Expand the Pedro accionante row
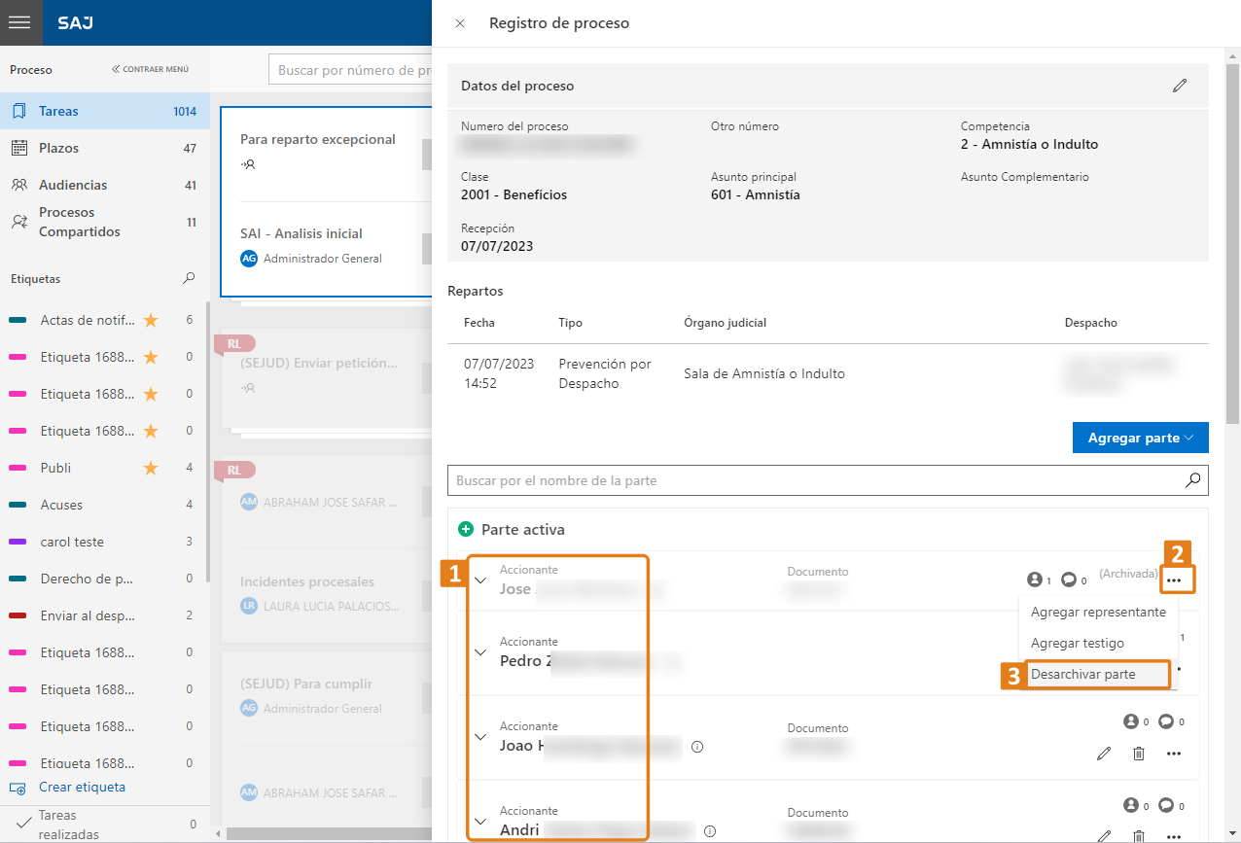This screenshot has height=843, width=1241. point(479,651)
